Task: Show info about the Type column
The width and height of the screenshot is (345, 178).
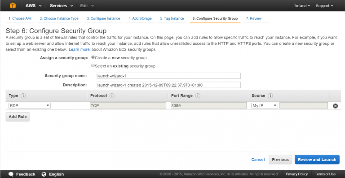Action: coord(23,96)
